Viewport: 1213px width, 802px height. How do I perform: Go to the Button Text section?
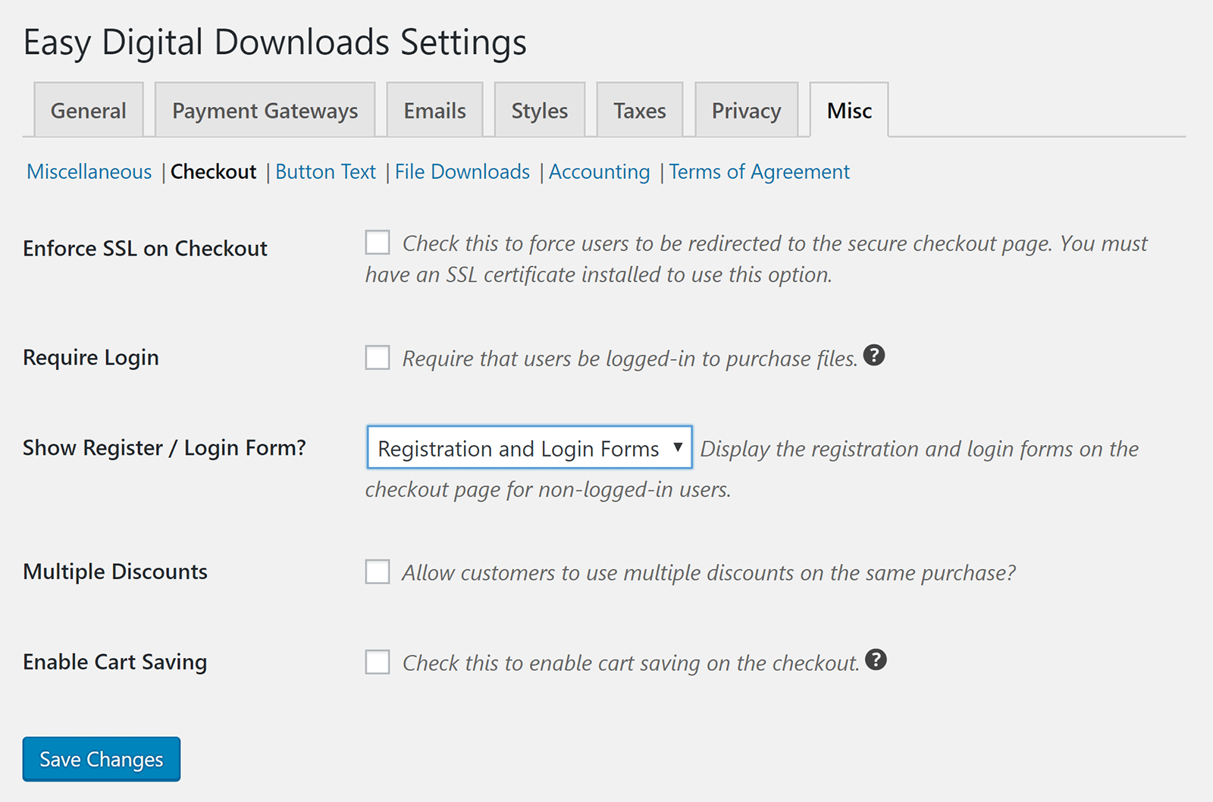[326, 172]
